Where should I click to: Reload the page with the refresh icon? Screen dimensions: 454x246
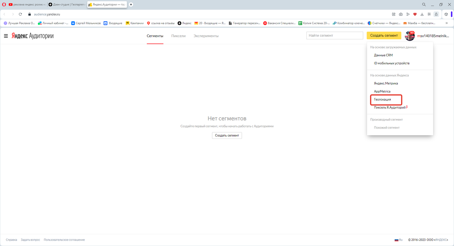(x=20, y=14)
